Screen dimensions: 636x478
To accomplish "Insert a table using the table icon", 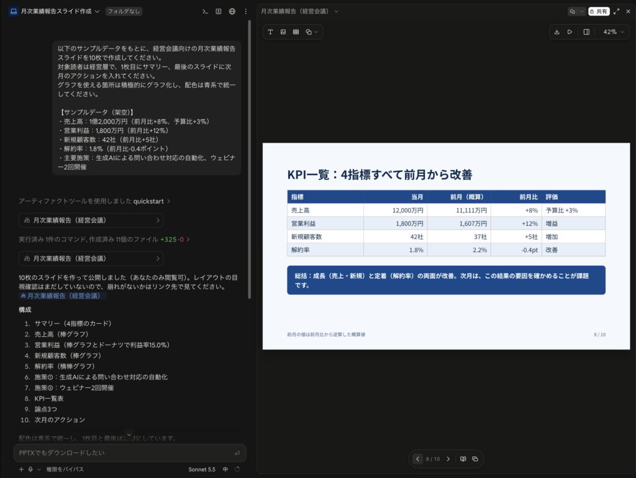I will click(x=296, y=32).
